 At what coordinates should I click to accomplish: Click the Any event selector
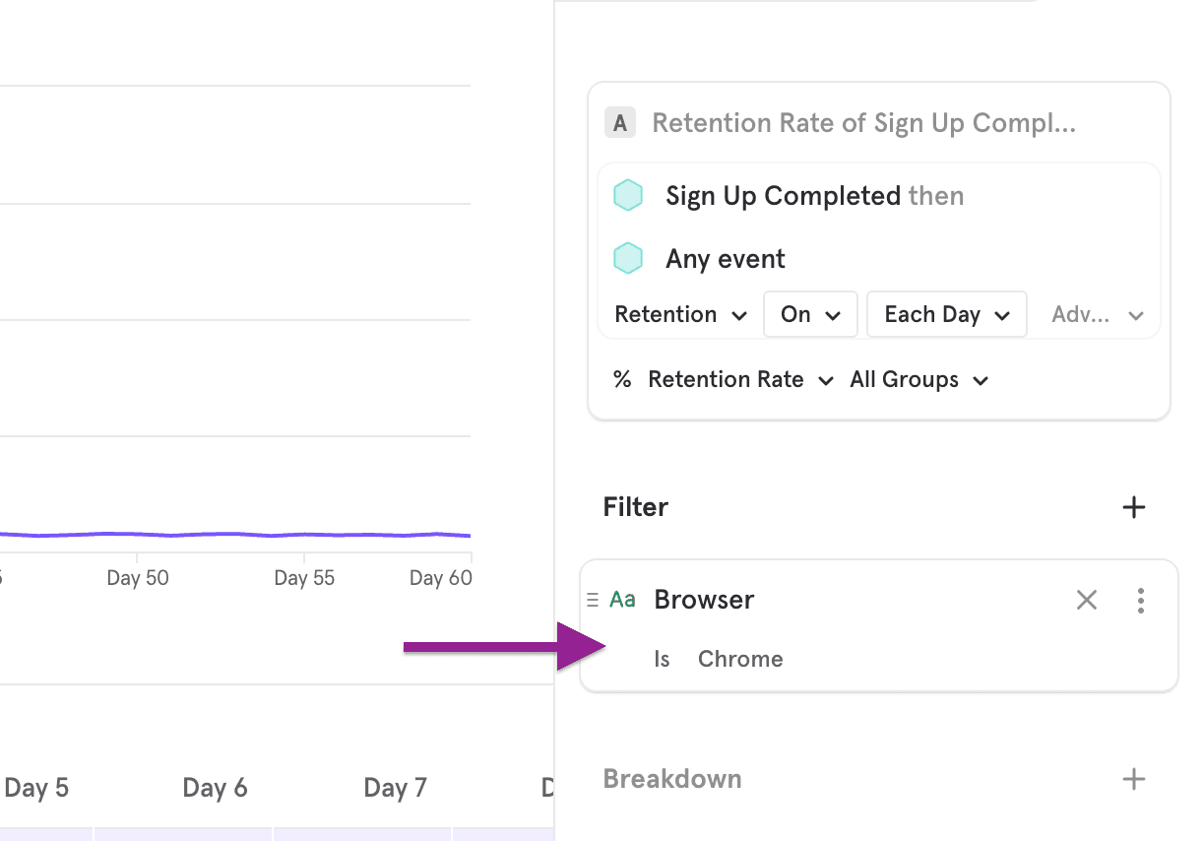click(x=726, y=259)
